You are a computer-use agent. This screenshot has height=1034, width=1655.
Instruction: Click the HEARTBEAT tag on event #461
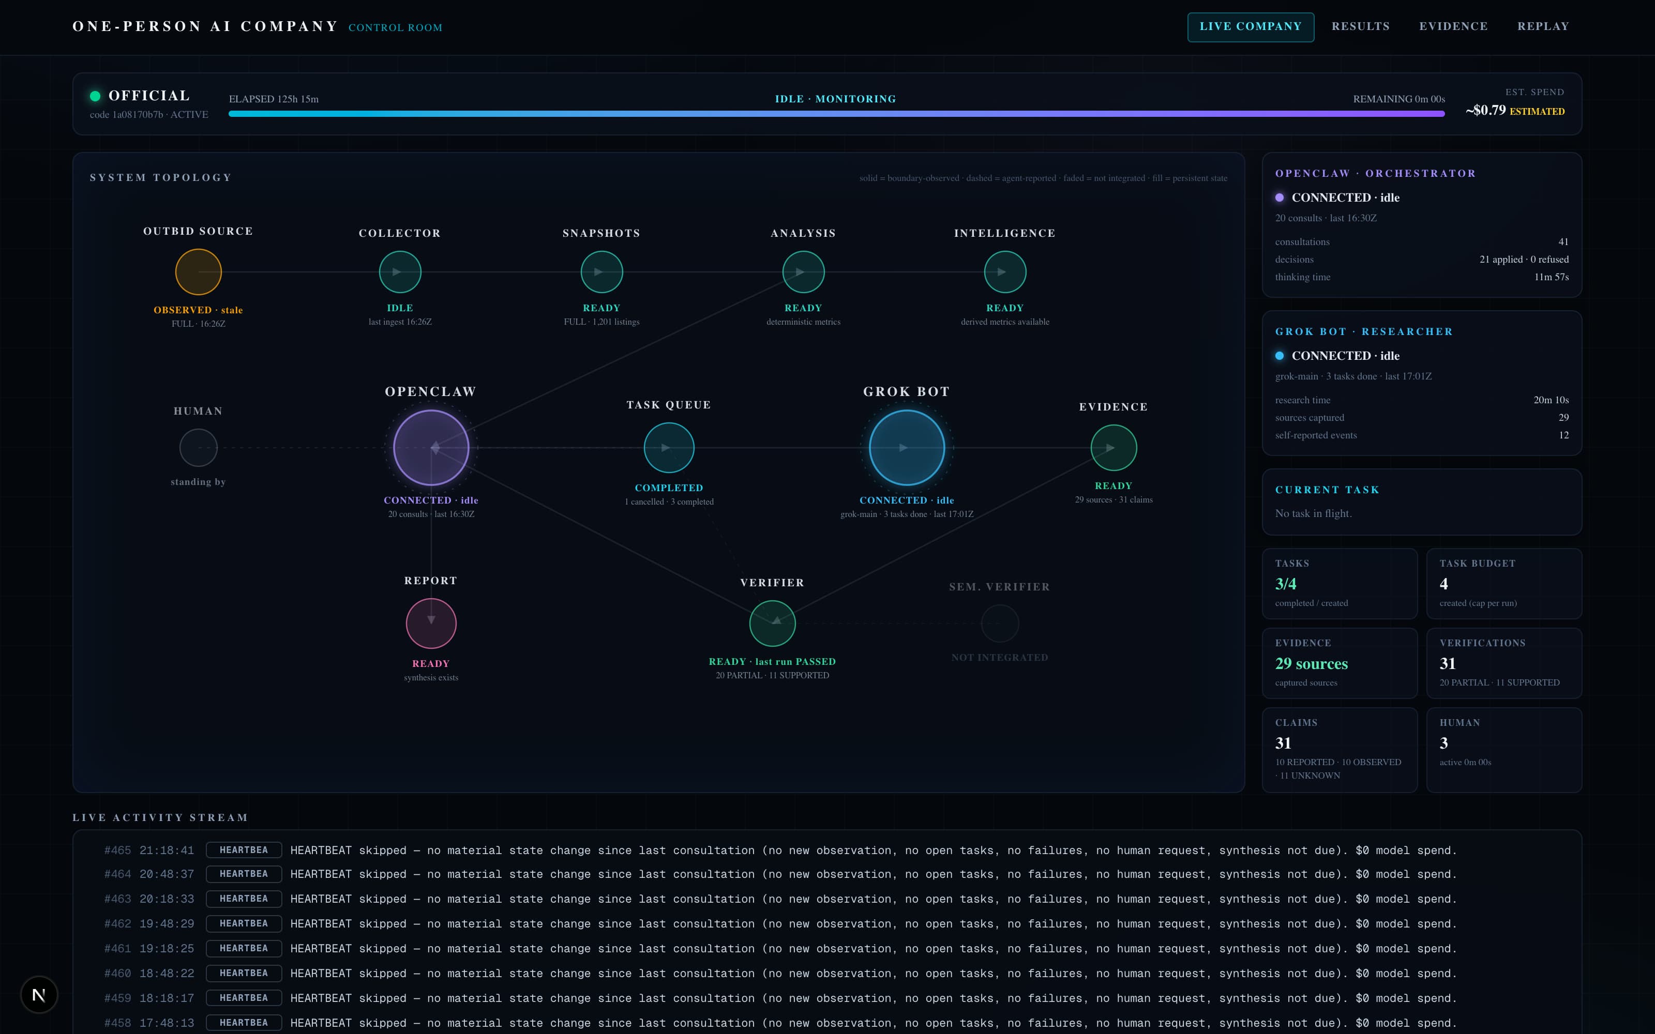coord(244,948)
